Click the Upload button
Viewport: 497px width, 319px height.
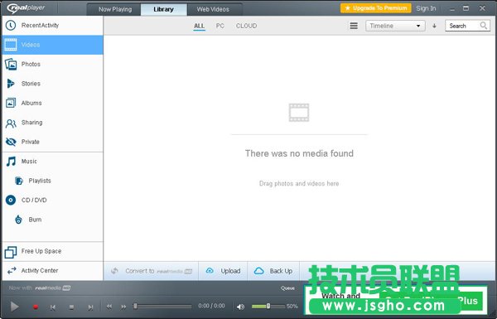coord(223,271)
